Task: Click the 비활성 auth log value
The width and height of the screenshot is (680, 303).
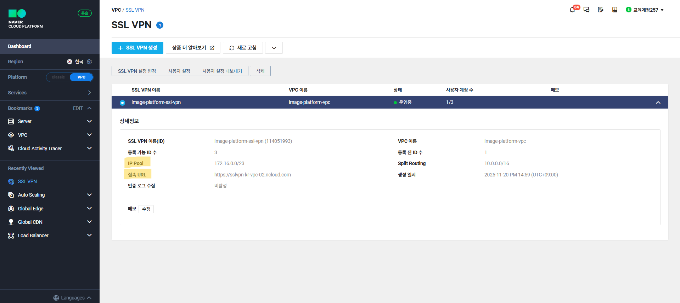Action: click(220, 186)
